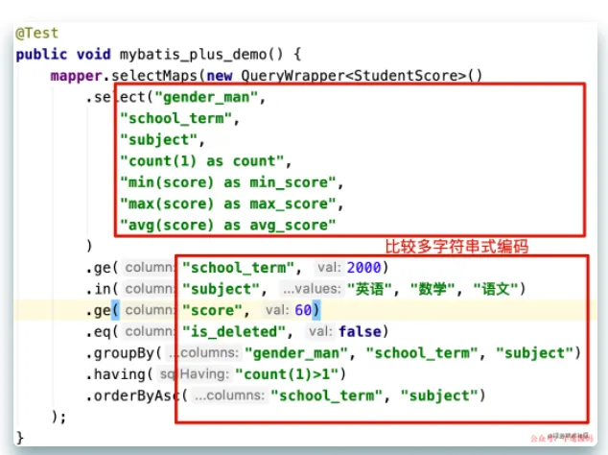Click "avg(score) as avg_score" string
The image size is (608, 455).
tap(227, 226)
